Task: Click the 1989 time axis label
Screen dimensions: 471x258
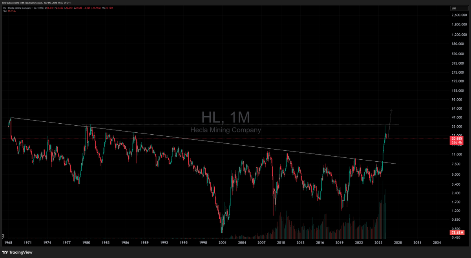Action: (x=144, y=243)
